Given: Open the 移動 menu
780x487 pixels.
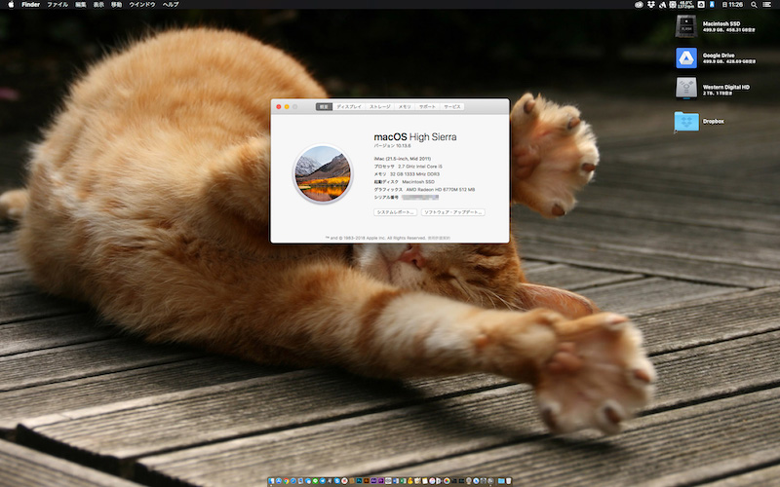Looking at the screenshot, I should (x=116, y=5).
